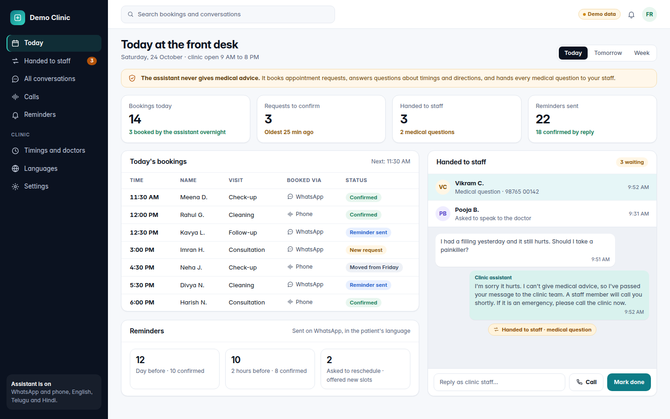The image size is (670, 419).
Task: Click the shield icon in advice banner
Action: tap(132, 78)
